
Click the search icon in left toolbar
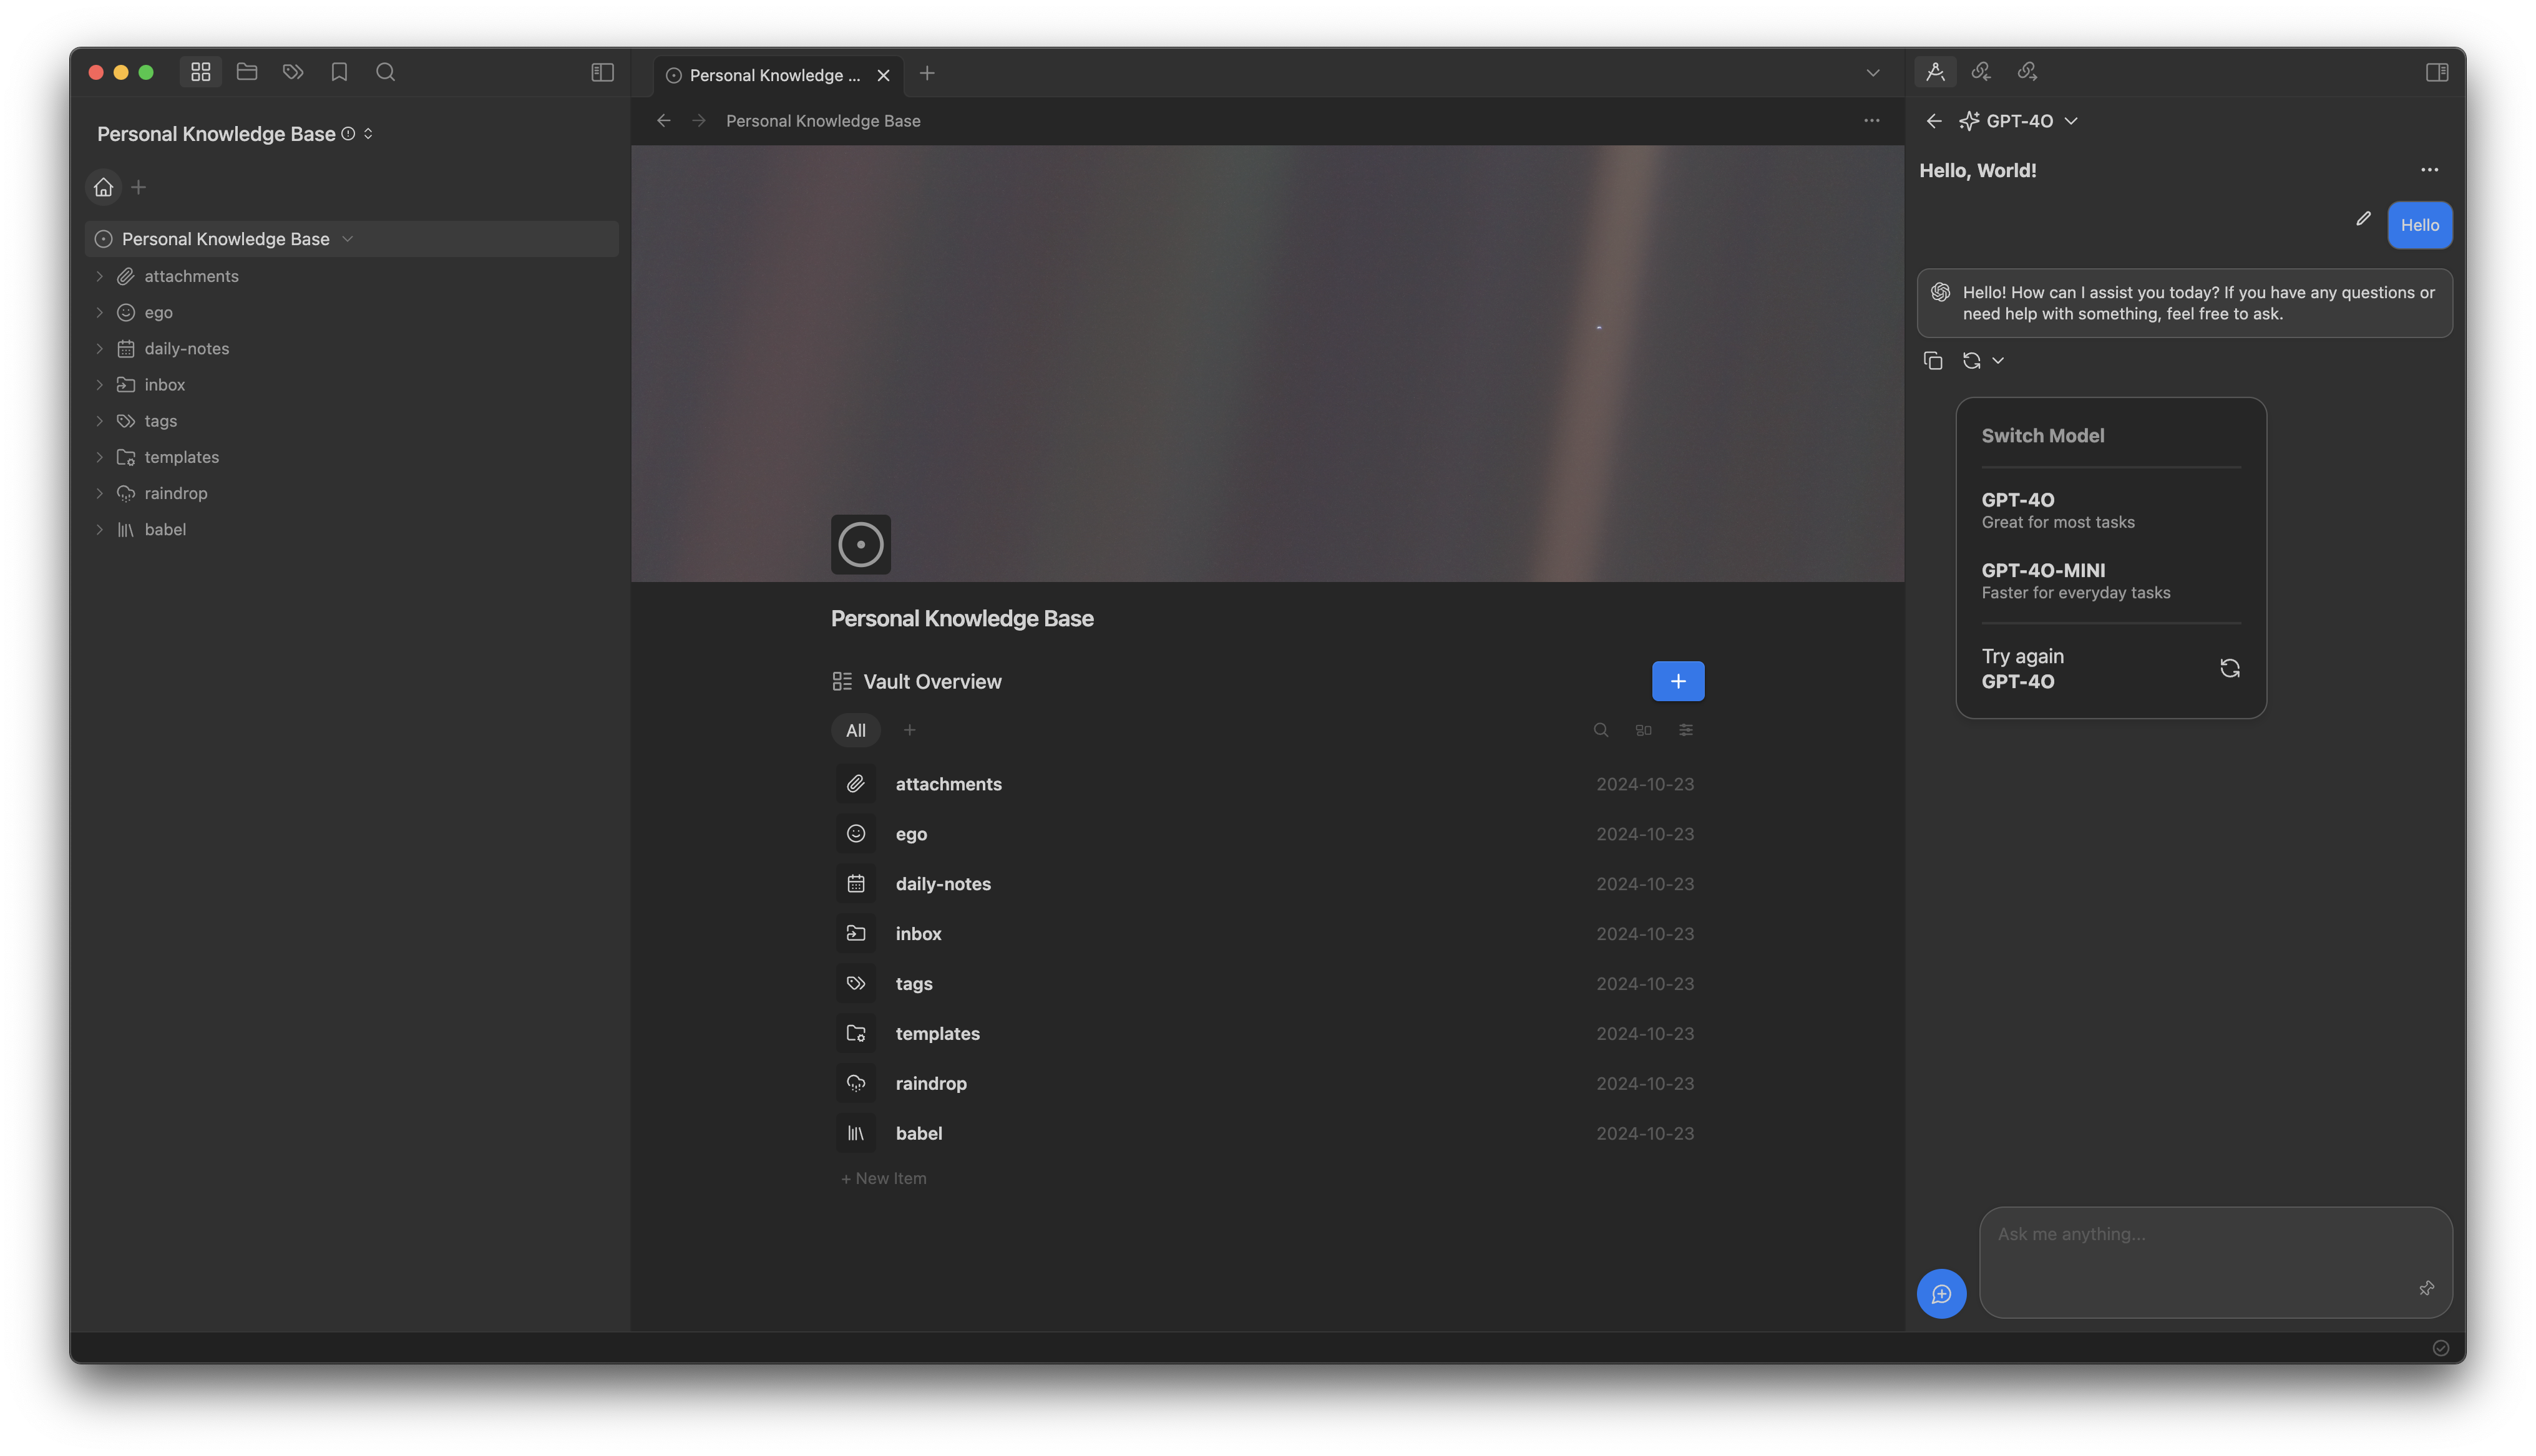pyautogui.click(x=385, y=72)
